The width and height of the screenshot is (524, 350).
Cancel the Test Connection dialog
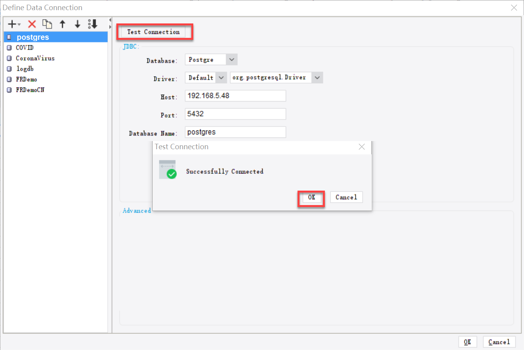point(346,197)
